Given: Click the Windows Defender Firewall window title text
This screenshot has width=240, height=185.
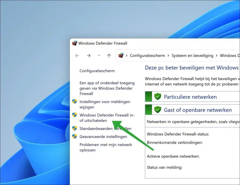Looking at the screenshot, I should (103, 43).
